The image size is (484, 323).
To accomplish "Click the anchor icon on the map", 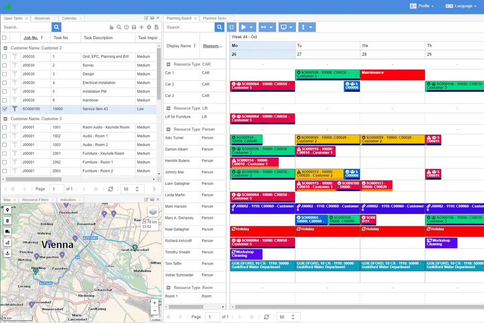I will (8, 253).
